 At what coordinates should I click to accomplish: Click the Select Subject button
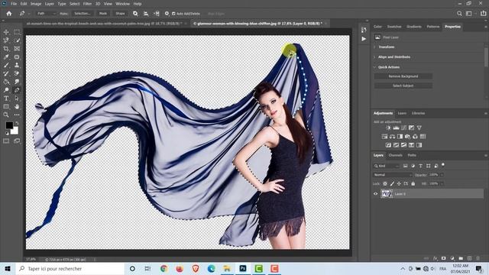click(403, 86)
